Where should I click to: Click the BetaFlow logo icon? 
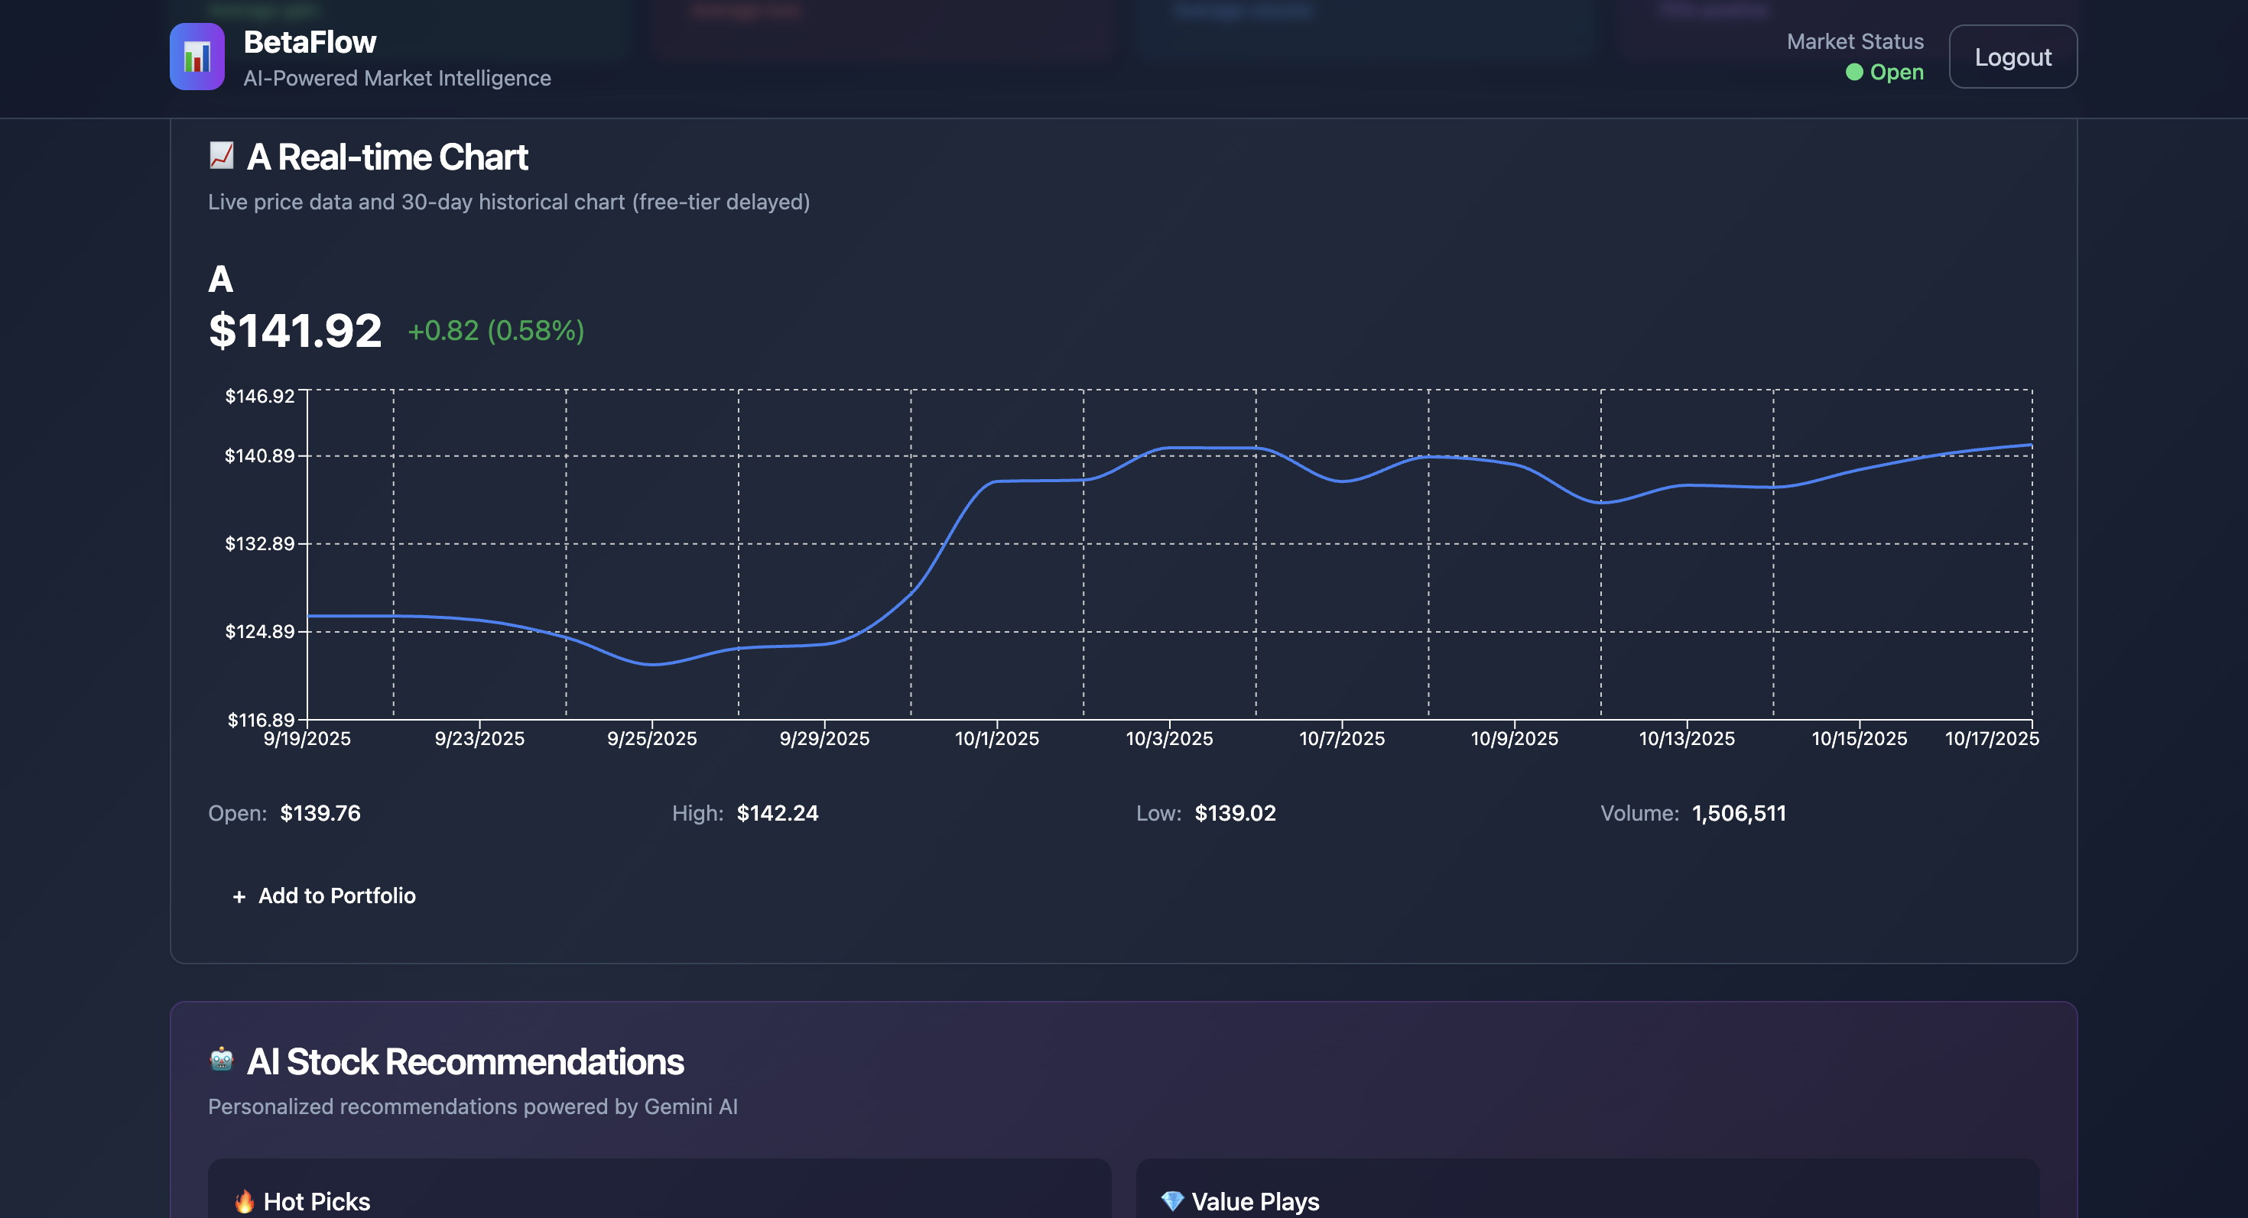(x=197, y=57)
